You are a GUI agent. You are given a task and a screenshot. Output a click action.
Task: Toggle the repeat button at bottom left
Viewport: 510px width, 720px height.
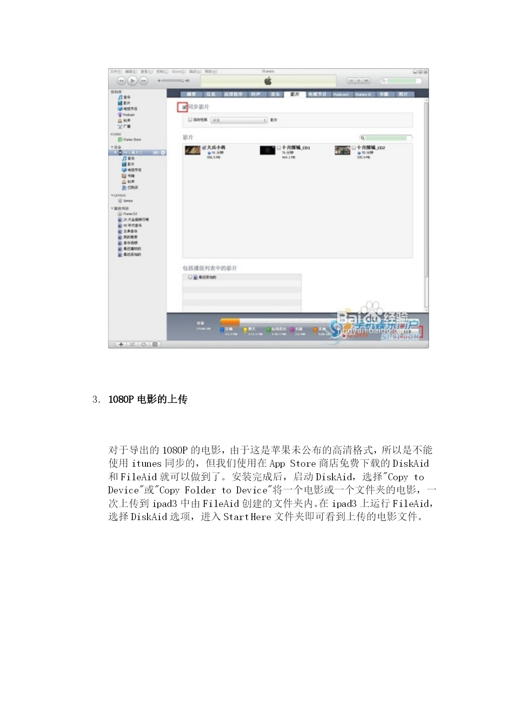(x=143, y=344)
